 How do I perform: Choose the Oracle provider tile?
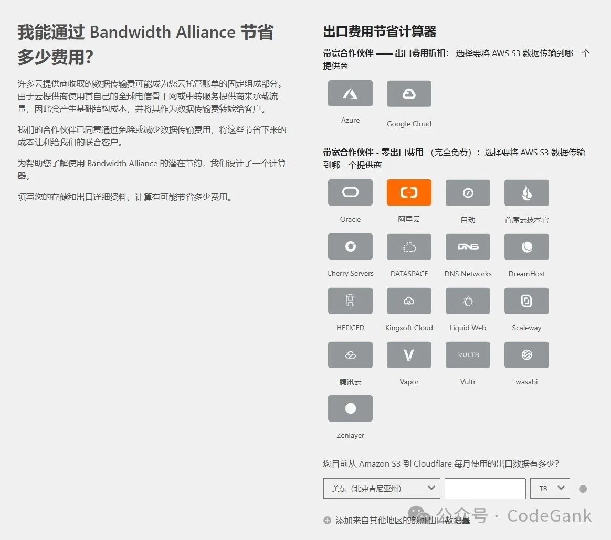click(x=350, y=192)
